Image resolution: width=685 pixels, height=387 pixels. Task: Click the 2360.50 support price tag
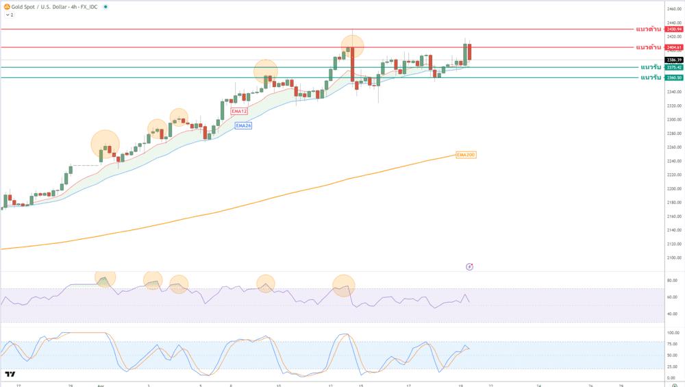click(x=674, y=77)
